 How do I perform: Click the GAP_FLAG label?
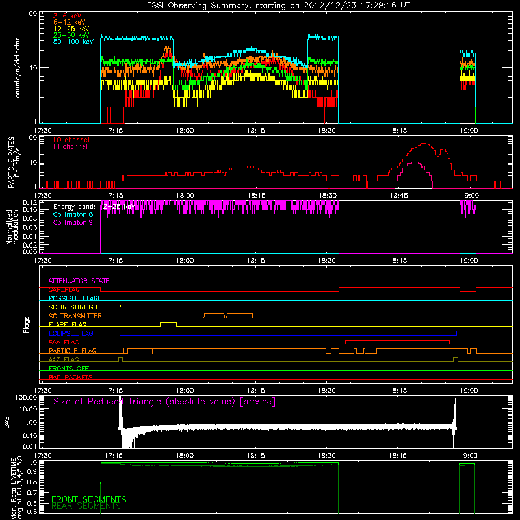(64, 289)
